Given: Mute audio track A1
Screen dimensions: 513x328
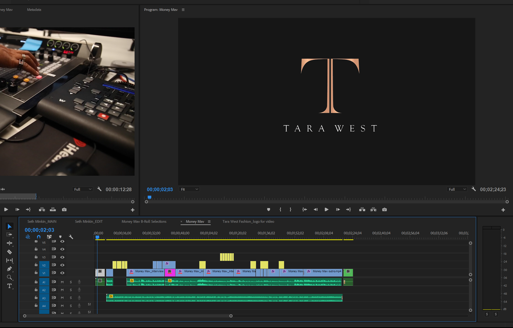Looking at the screenshot, I should click(x=62, y=282).
